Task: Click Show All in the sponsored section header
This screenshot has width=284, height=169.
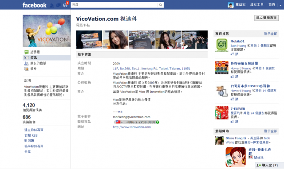Action: [x=271, y=131]
